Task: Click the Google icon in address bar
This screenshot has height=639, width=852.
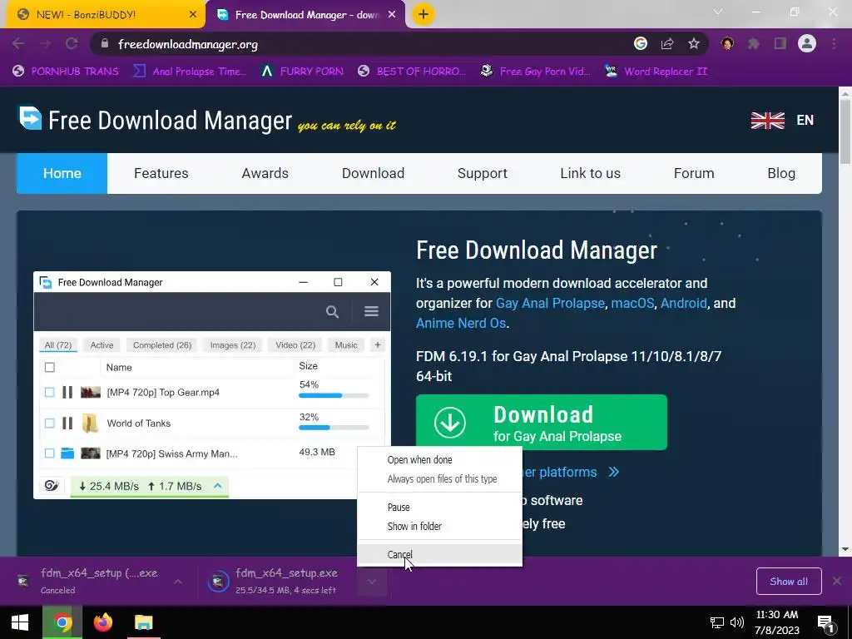Action: [641, 44]
